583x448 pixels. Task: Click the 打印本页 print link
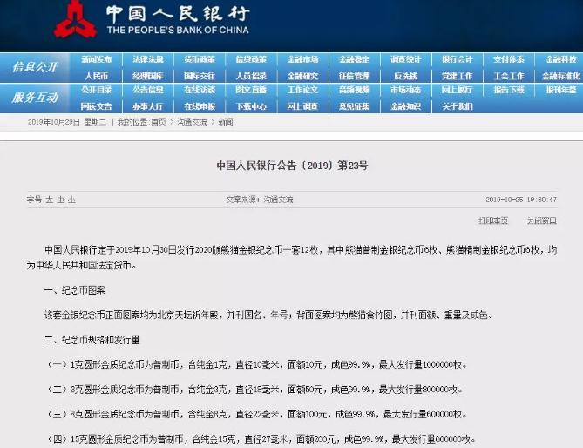coord(493,221)
